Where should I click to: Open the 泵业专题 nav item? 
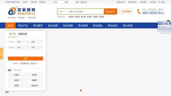tap(128, 26)
